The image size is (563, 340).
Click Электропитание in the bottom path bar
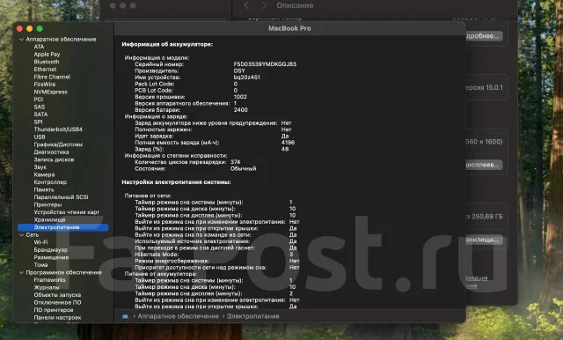252,316
